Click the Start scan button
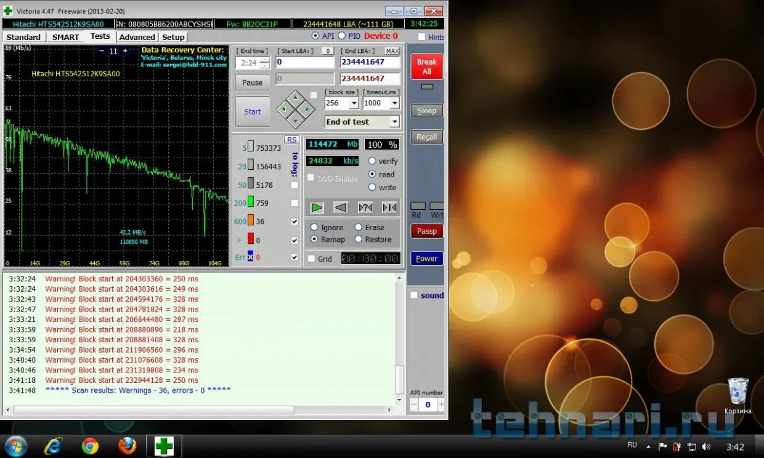Viewport: 764px width, 458px height. [253, 111]
